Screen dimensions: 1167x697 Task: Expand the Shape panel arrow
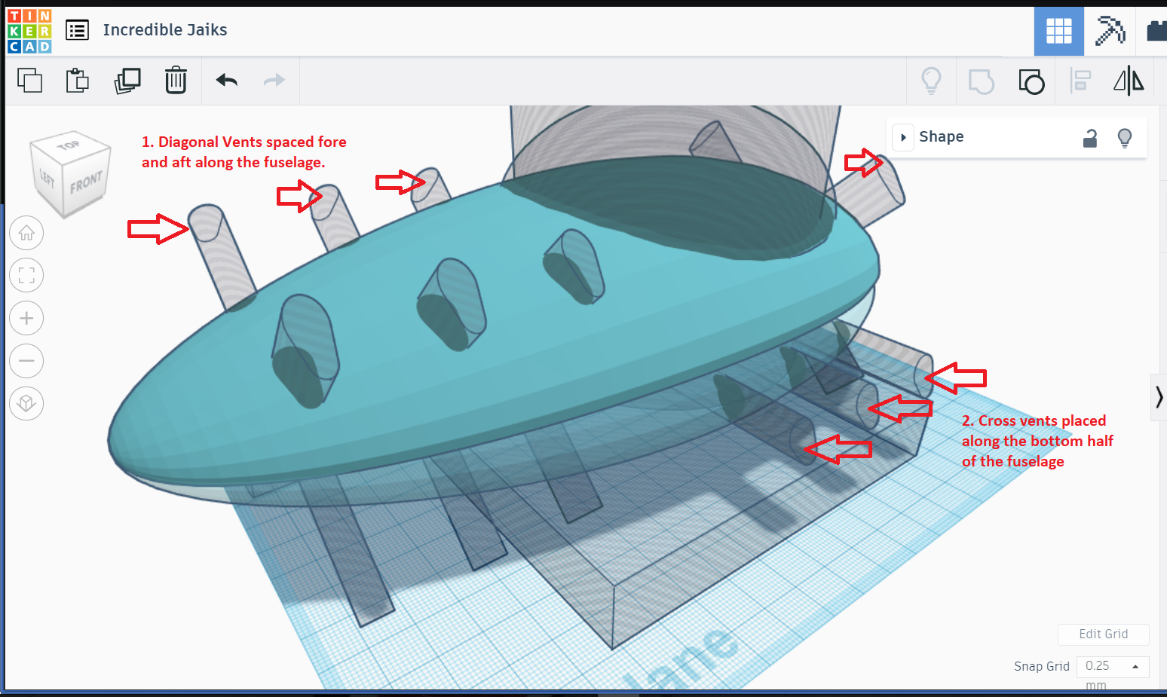click(903, 137)
